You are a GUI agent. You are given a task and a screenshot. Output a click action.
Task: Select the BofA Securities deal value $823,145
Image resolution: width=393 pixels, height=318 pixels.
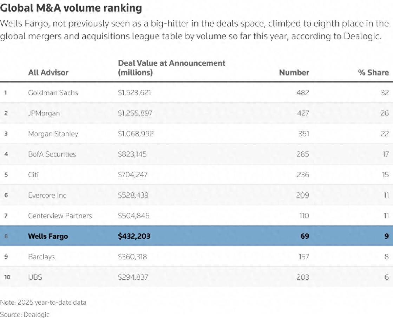[x=132, y=154]
